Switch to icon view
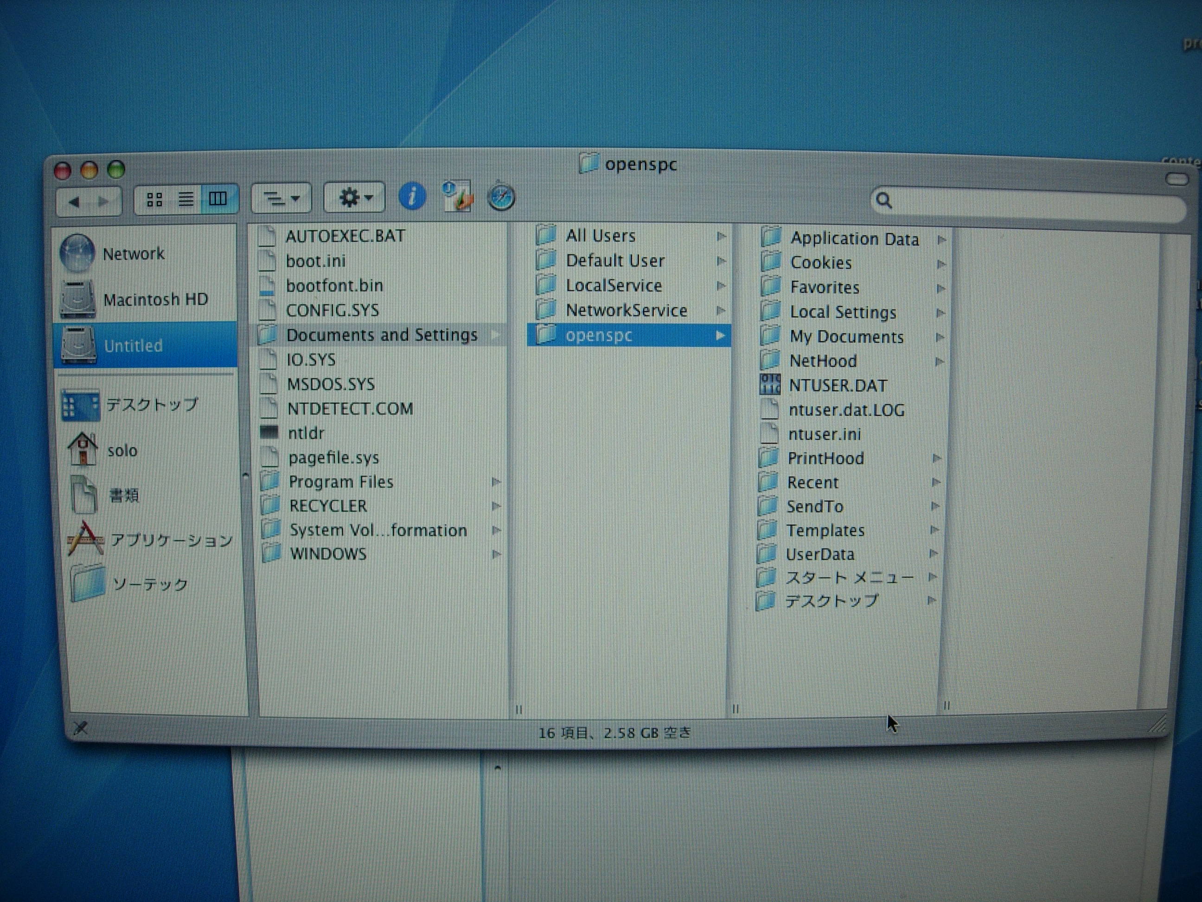This screenshot has width=1202, height=902. 154,200
